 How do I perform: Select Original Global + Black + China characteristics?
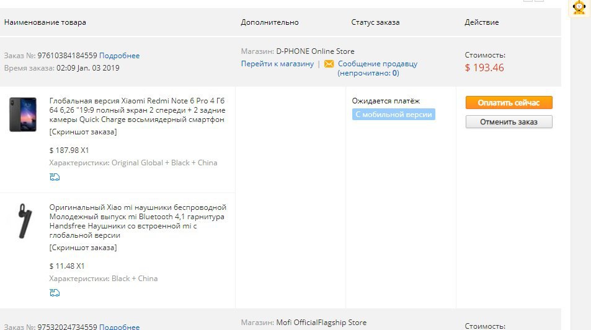click(x=164, y=163)
